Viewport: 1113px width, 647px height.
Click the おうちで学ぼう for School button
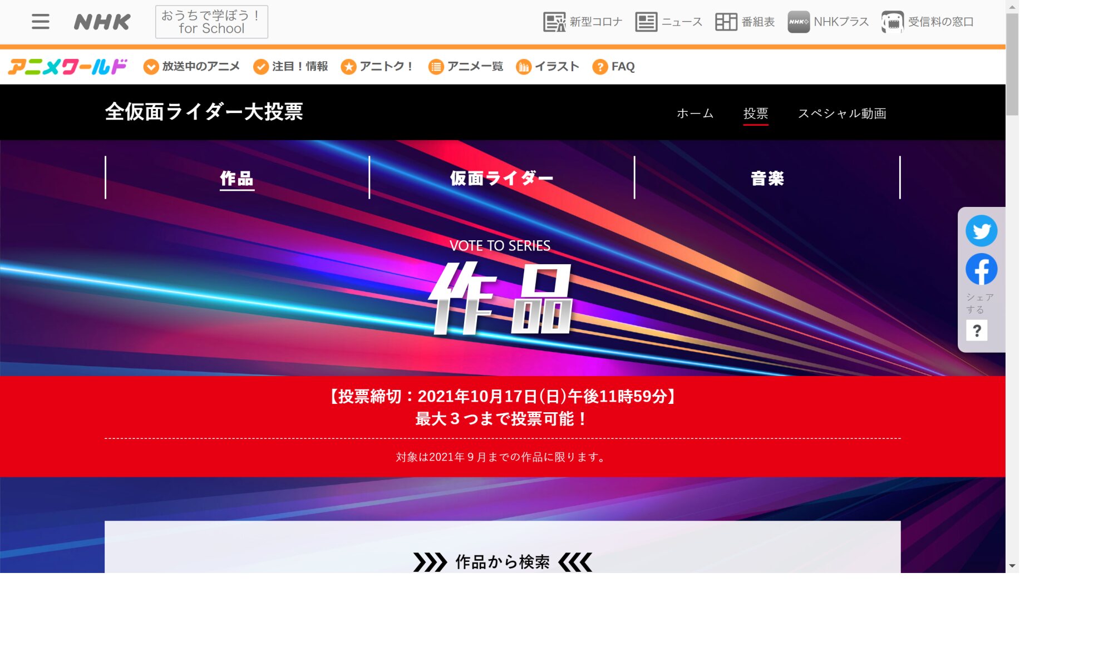point(211,22)
